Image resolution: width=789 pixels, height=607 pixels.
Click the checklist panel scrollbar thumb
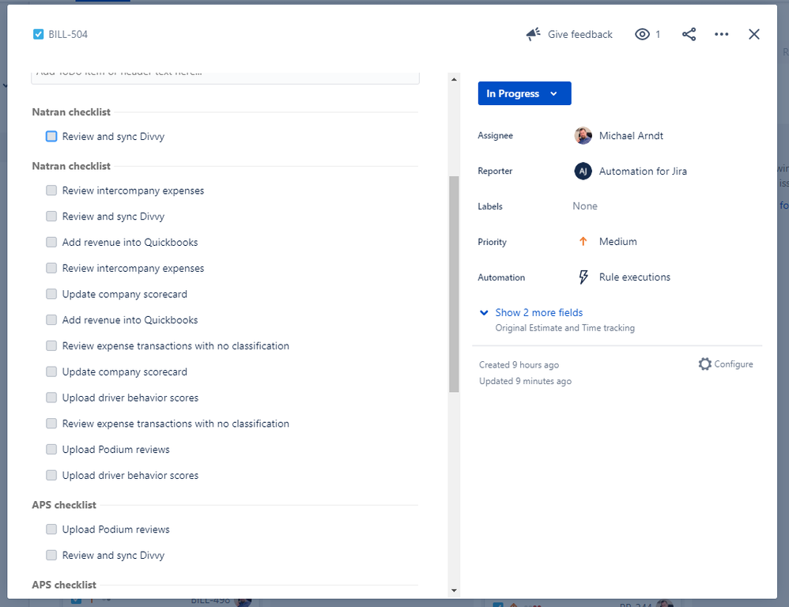click(x=454, y=285)
